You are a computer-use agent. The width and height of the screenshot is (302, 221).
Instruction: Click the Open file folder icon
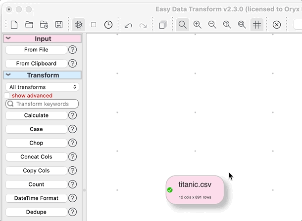click(29, 25)
